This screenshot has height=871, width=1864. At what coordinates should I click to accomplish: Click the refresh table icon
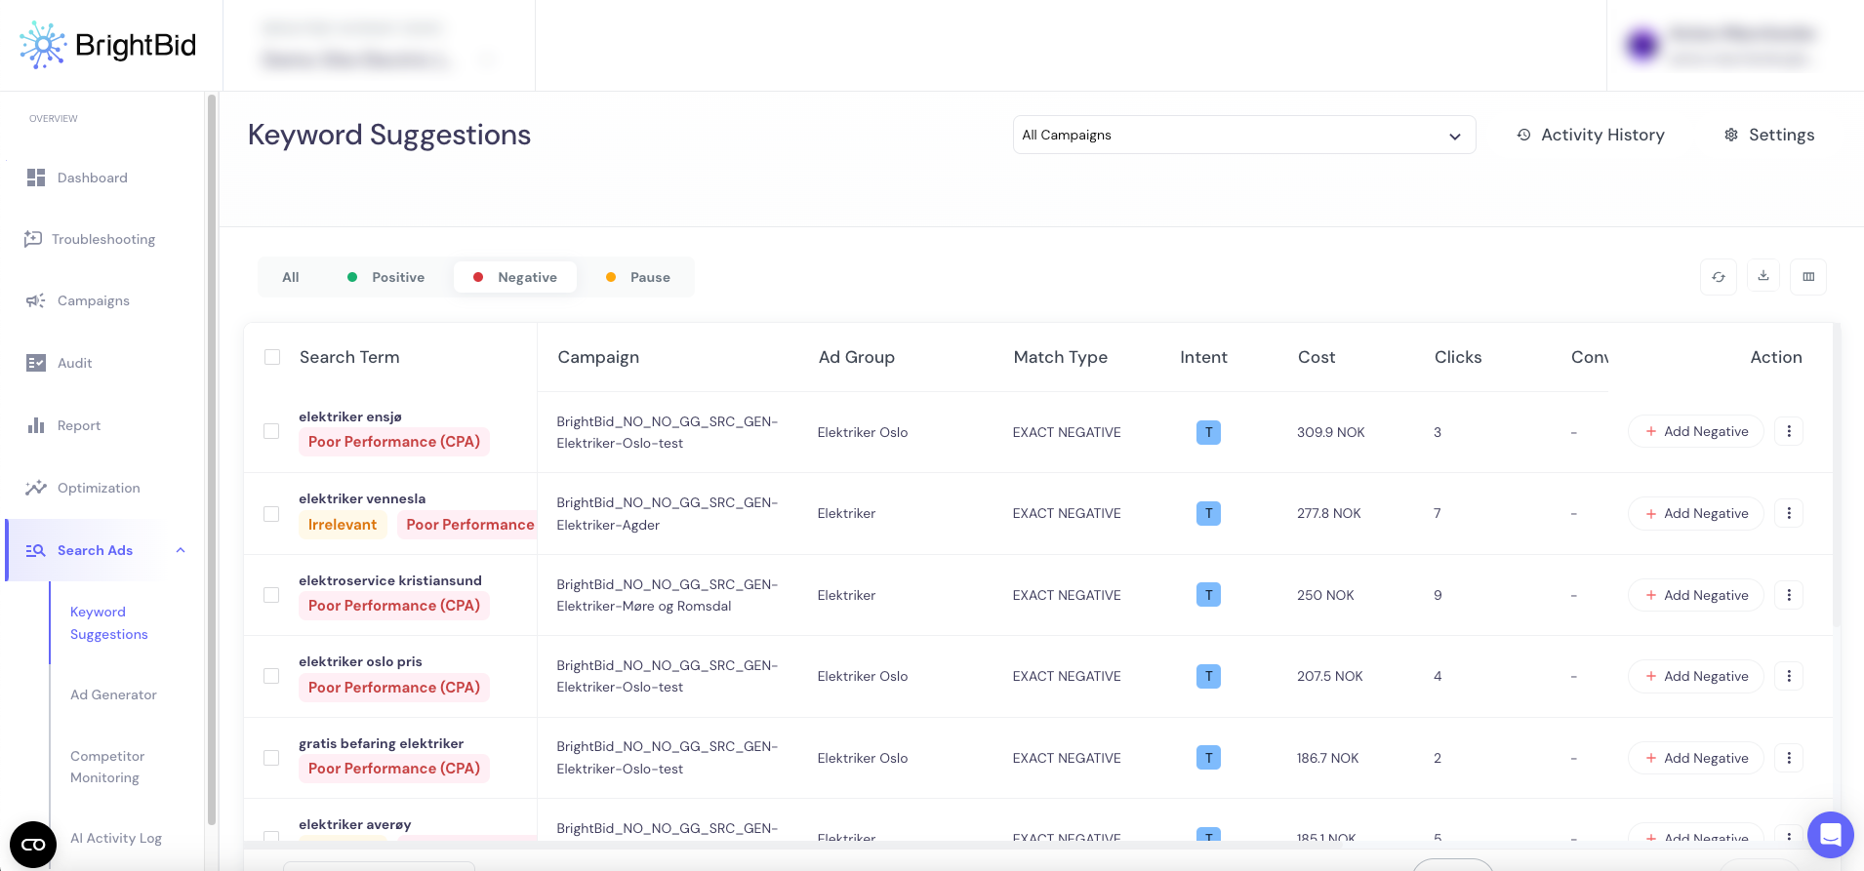point(1719,277)
